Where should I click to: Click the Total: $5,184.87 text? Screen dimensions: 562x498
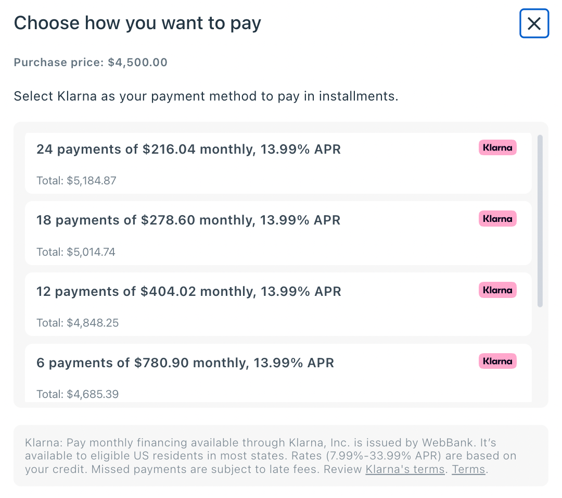tap(76, 181)
